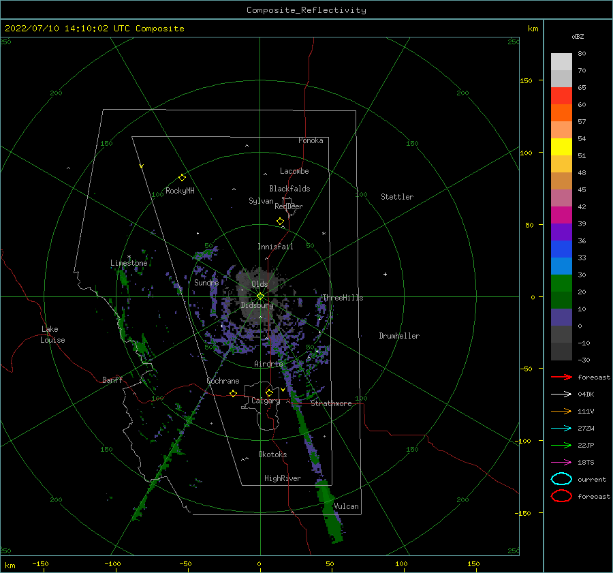Select the Olds label near radar center

[260, 284]
